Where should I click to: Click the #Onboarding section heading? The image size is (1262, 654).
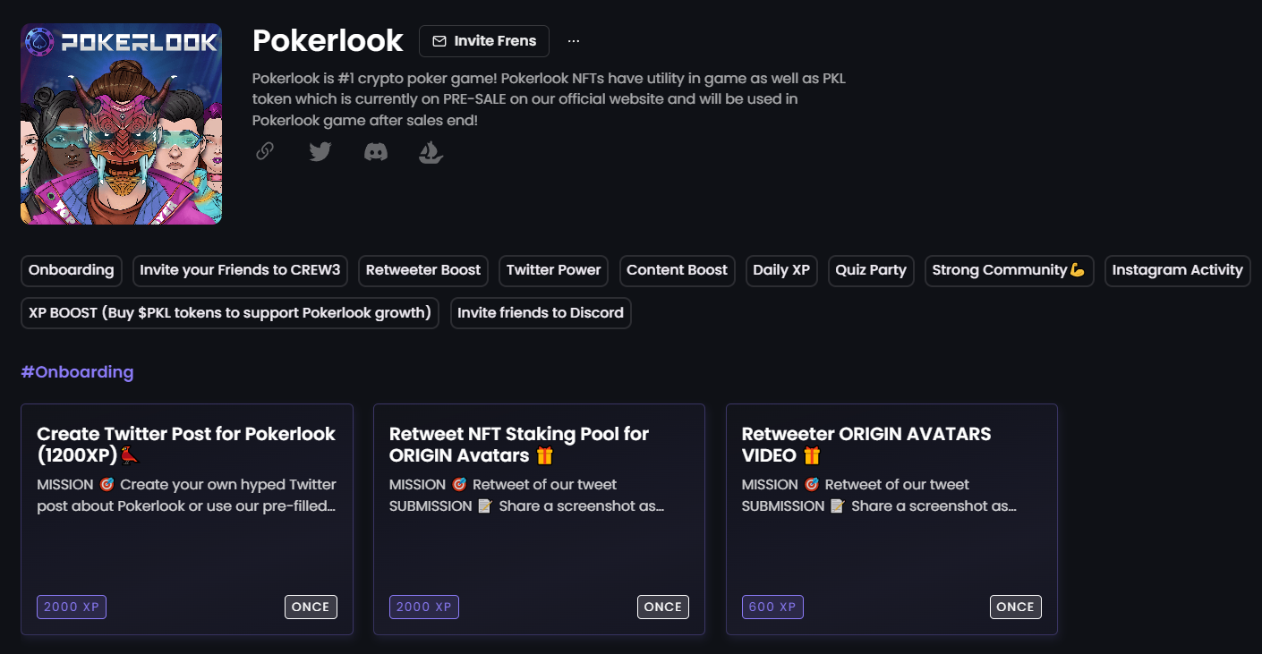point(77,372)
